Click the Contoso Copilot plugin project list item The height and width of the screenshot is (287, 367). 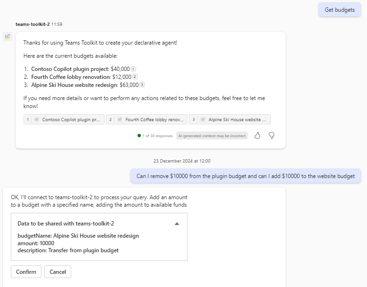[80, 69]
